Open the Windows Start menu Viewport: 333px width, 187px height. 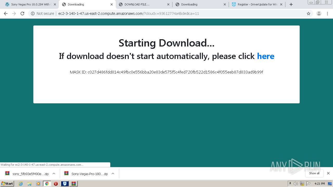(x=7, y=183)
